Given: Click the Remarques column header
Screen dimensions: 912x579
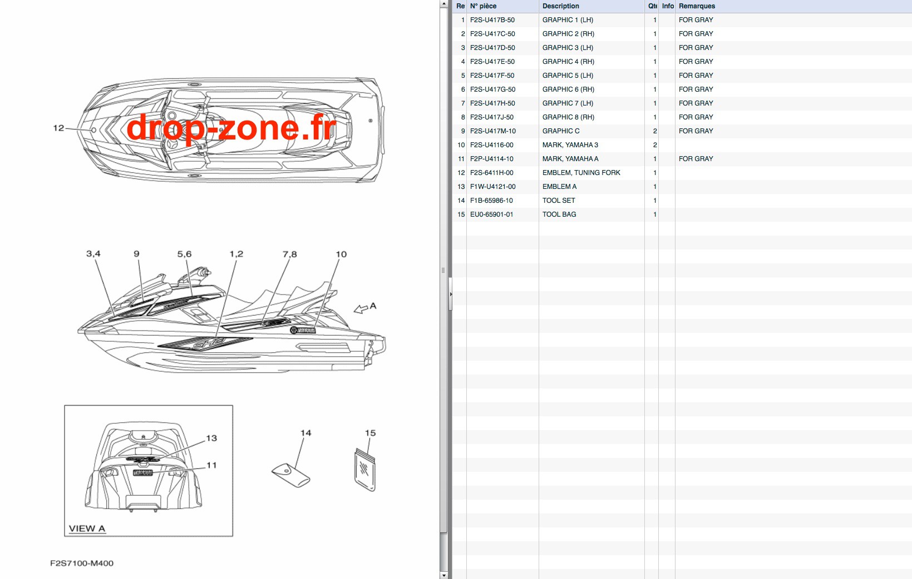Looking at the screenshot, I should 793,6.
